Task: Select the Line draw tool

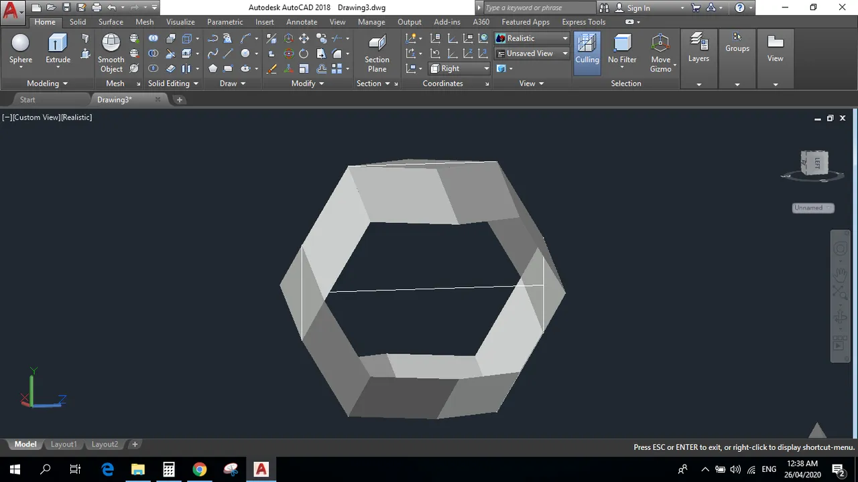Action: tap(228, 53)
